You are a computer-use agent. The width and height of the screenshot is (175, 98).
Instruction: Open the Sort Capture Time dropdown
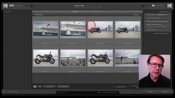pyautogui.click(x=122, y=87)
